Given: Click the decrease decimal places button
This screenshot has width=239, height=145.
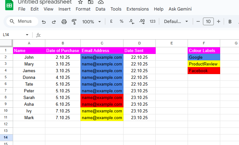Looking at the screenshot, I should pos(131,21).
